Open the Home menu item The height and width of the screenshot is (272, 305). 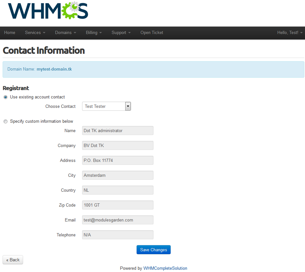click(10, 33)
